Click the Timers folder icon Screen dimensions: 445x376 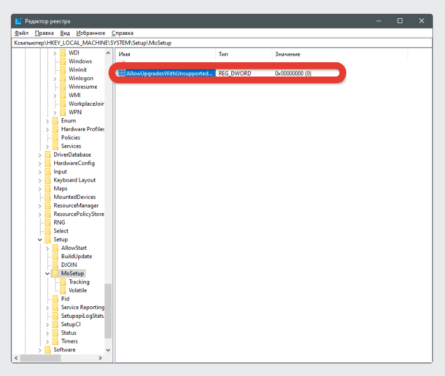(x=55, y=341)
